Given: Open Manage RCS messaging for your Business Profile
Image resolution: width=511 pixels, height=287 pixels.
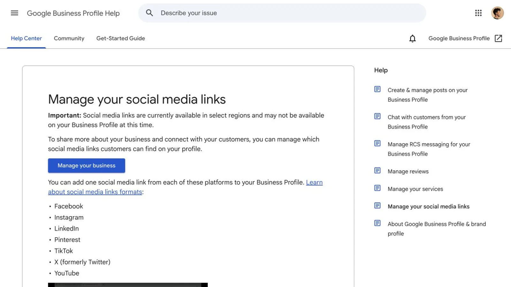Looking at the screenshot, I should pos(429,149).
